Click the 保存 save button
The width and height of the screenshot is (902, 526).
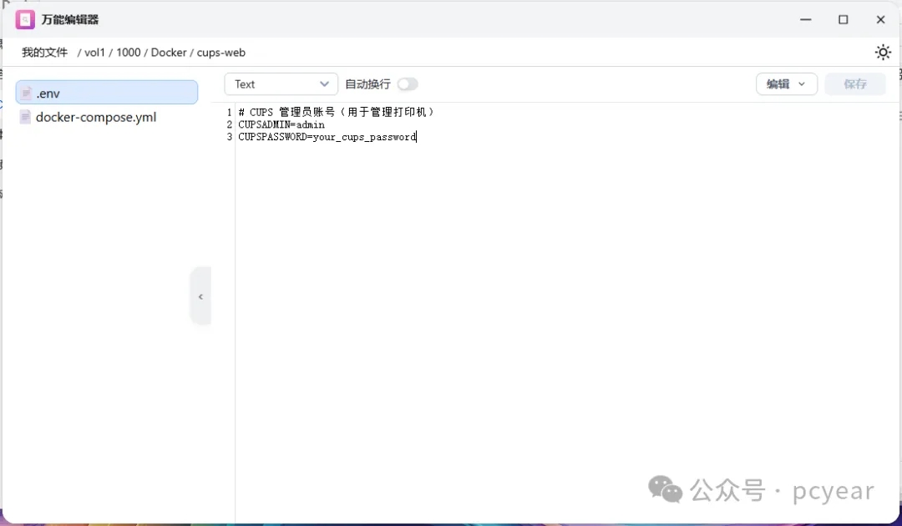855,84
